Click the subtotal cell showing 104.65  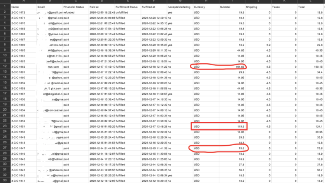click(232, 67)
